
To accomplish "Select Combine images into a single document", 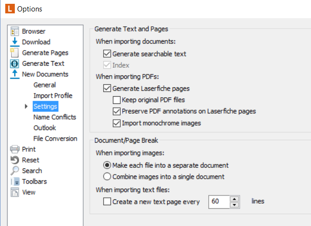I will pyautogui.click(x=107, y=176).
